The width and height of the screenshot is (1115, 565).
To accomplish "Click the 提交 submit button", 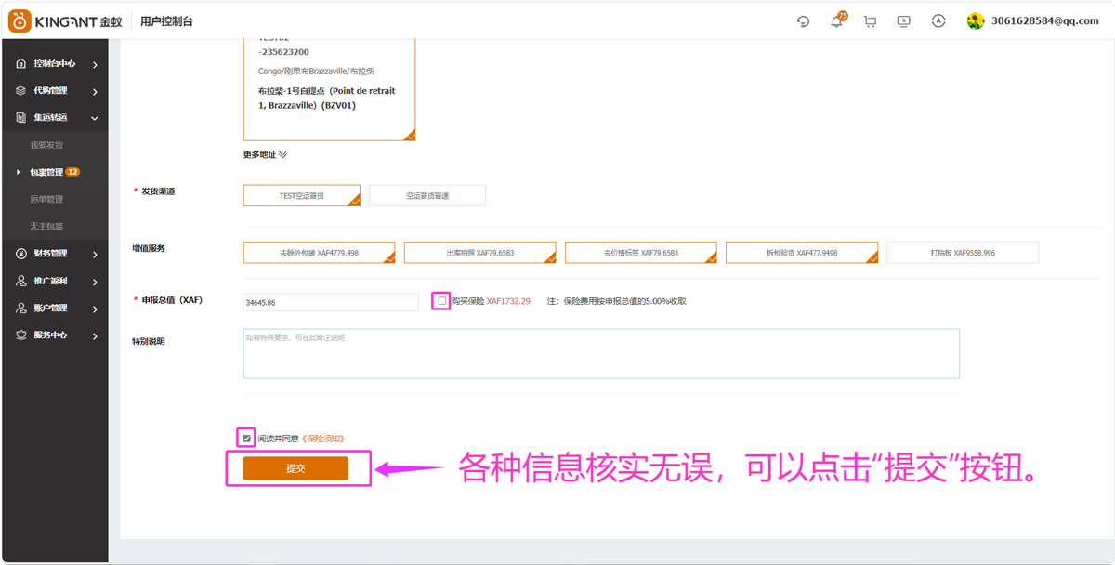I will click(x=297, y=467).
